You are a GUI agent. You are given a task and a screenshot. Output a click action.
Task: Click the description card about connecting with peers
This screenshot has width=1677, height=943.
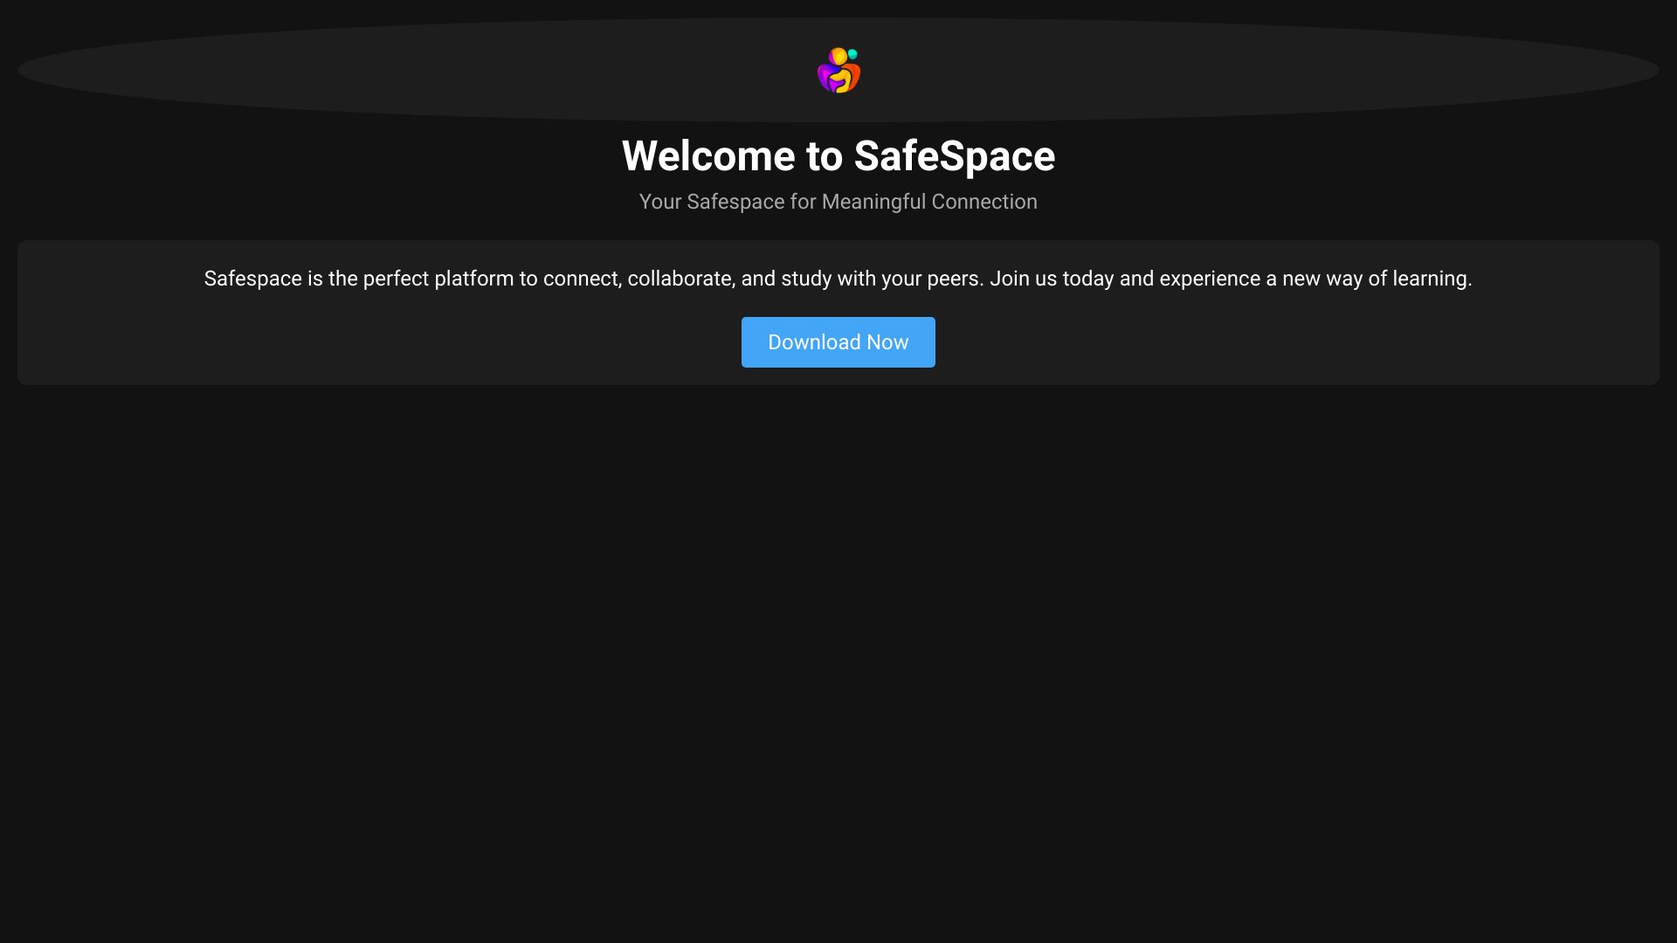coord(838,312)
